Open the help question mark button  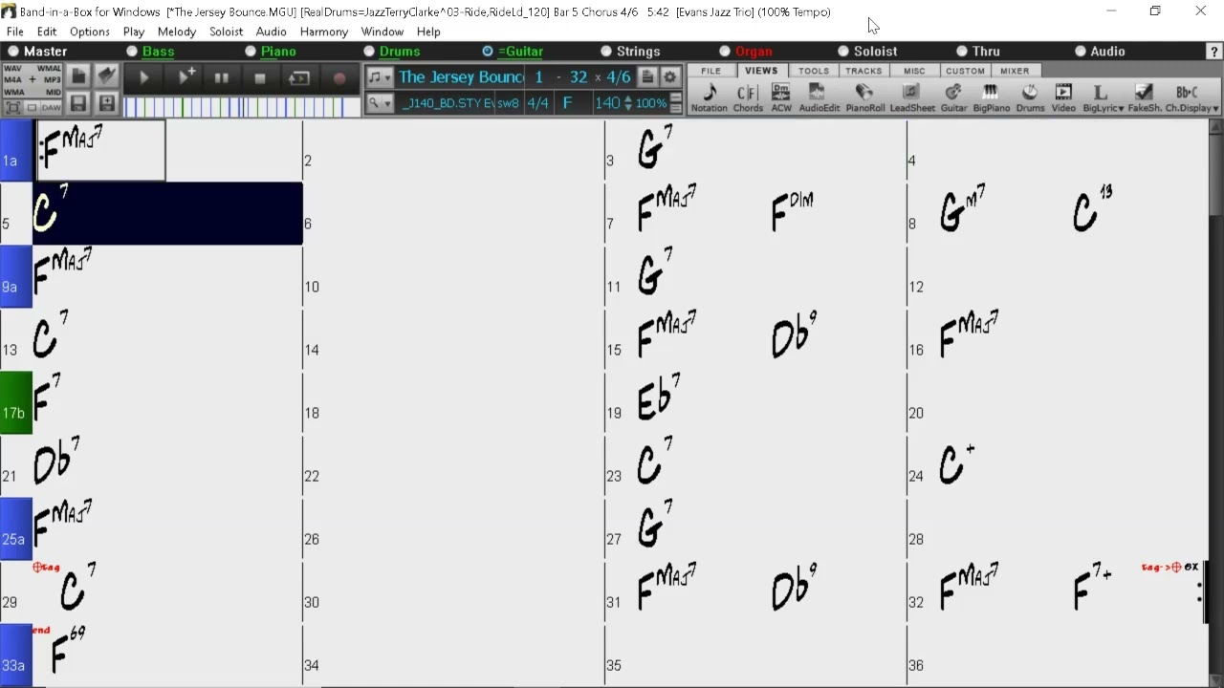[x=1213, y=52]
